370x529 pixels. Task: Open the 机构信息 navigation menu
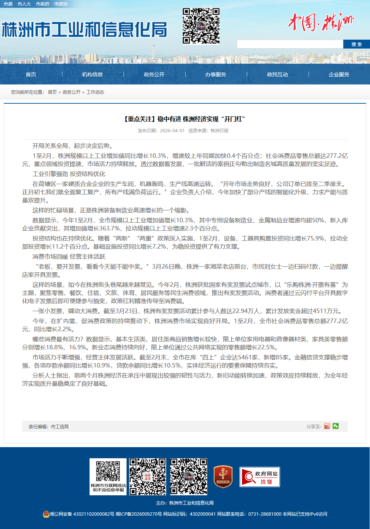coord(92,74)
